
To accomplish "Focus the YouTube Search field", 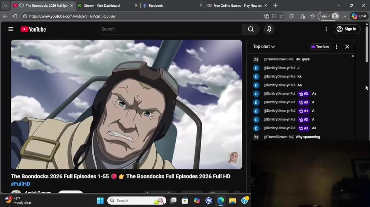I will 170,29.
